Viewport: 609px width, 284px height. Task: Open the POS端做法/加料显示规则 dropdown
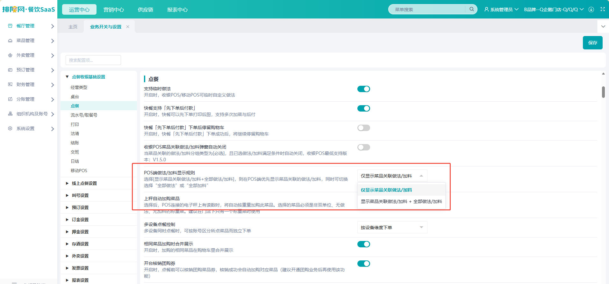392,176
